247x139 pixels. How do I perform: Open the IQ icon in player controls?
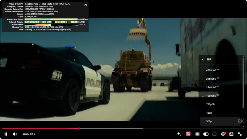coord(197,134)
